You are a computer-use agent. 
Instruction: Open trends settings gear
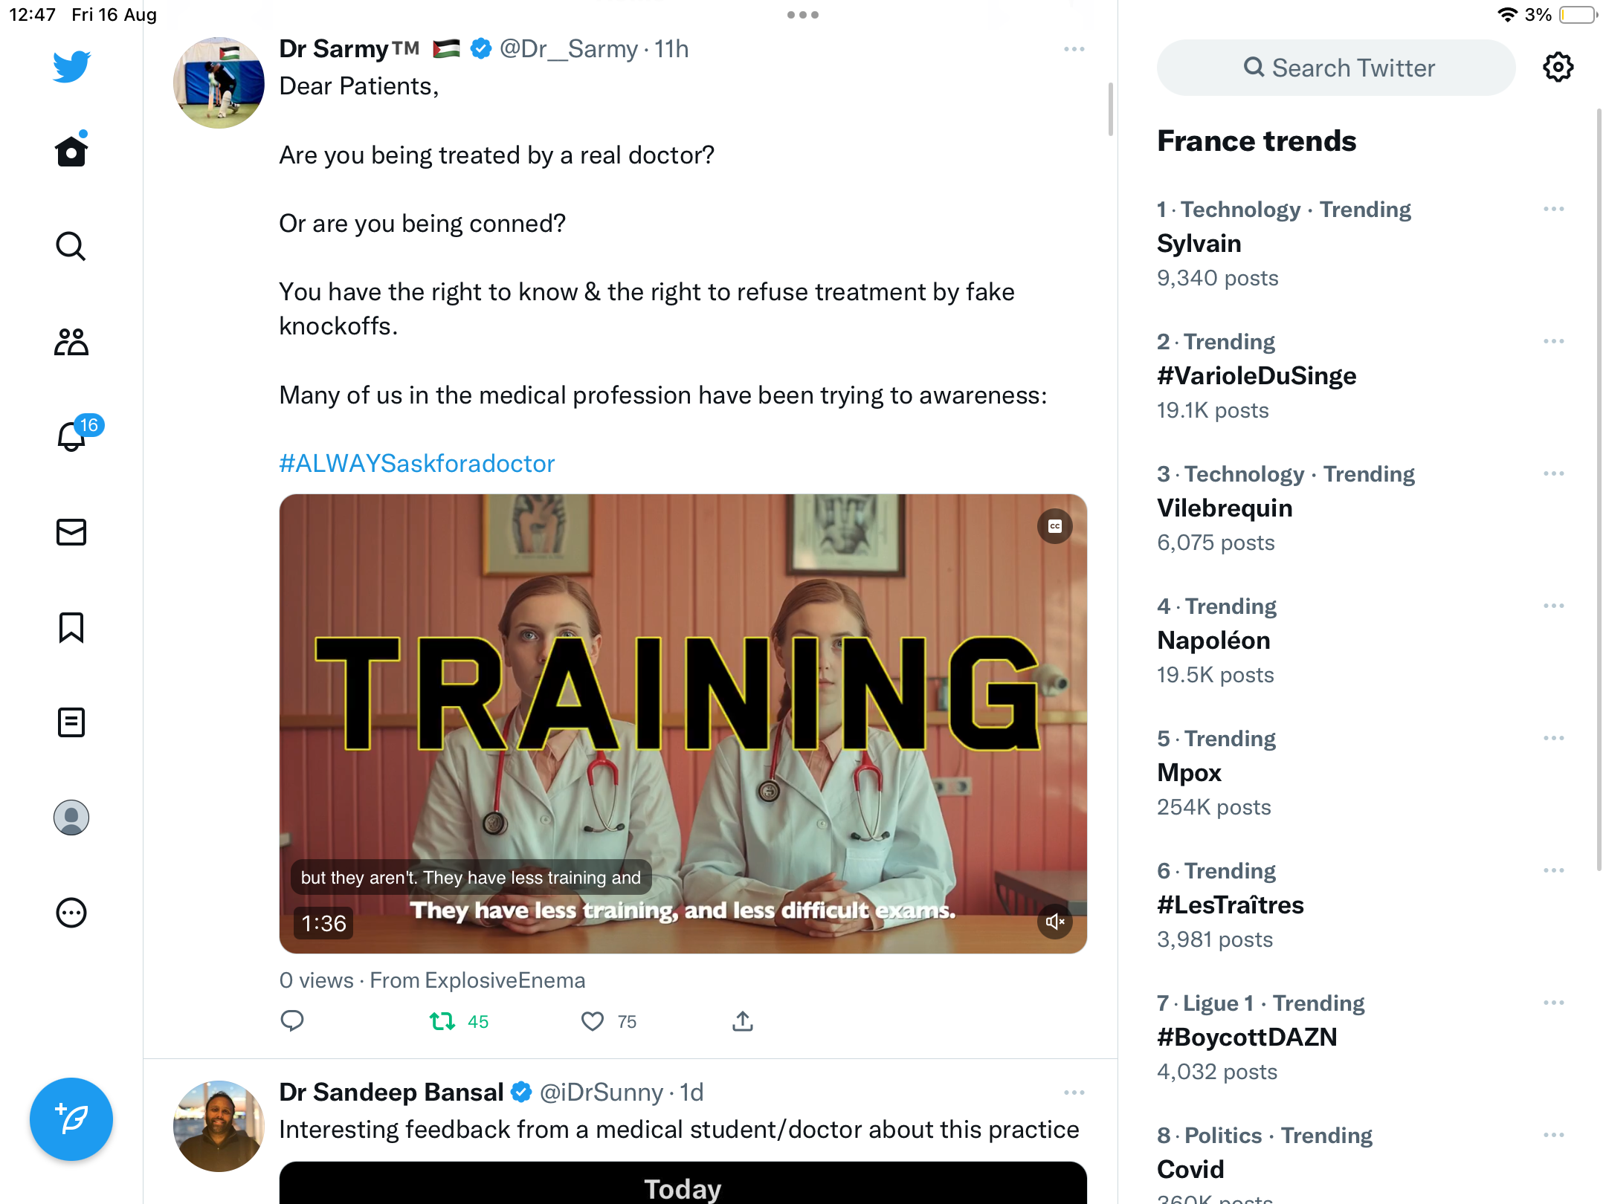pos(1558,68)
